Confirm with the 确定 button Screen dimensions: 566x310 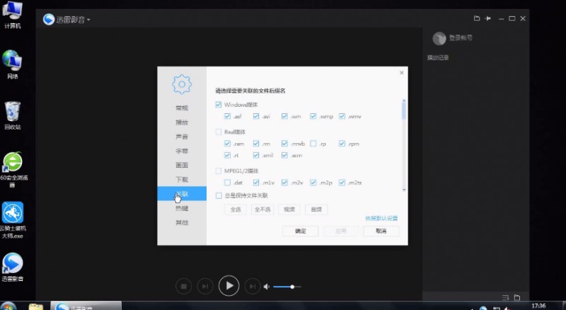click(x=300, y=231)
